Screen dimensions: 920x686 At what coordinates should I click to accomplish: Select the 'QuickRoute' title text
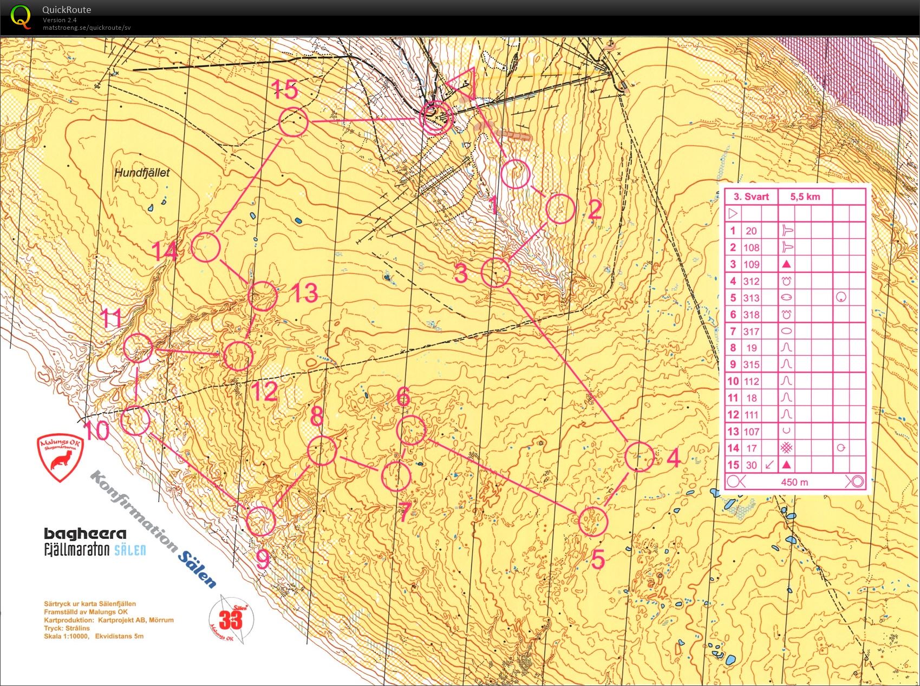(x=67, y=10)
